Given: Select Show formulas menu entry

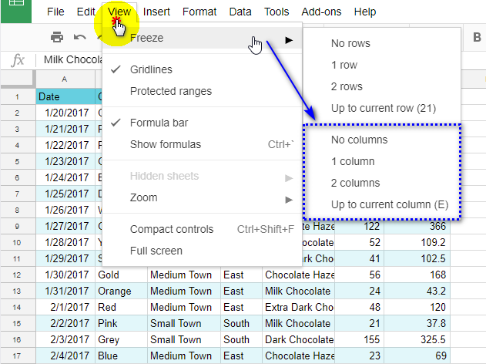Looking at the screenshot, I should click(x=202, y=145).
